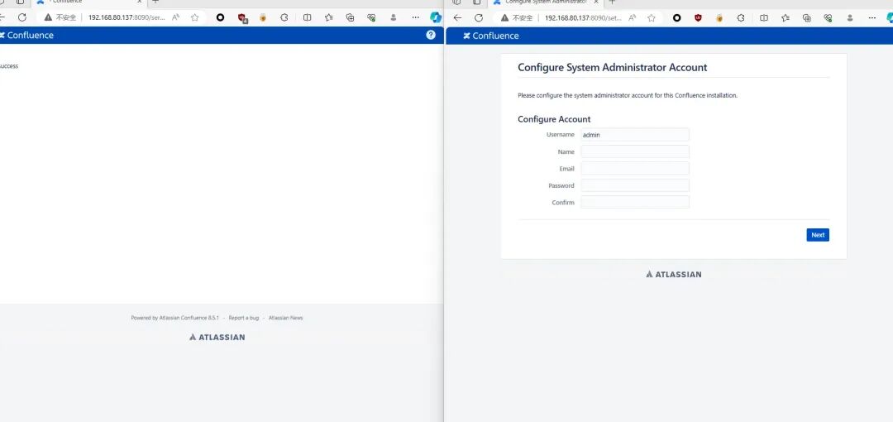Image resolution: width=893 pixels, height=422 pixels.
Task: Click the Password input field
Action: coord(635,185)
